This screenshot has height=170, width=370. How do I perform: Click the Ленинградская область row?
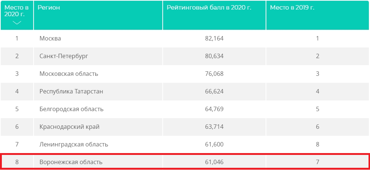coord(185,144)
